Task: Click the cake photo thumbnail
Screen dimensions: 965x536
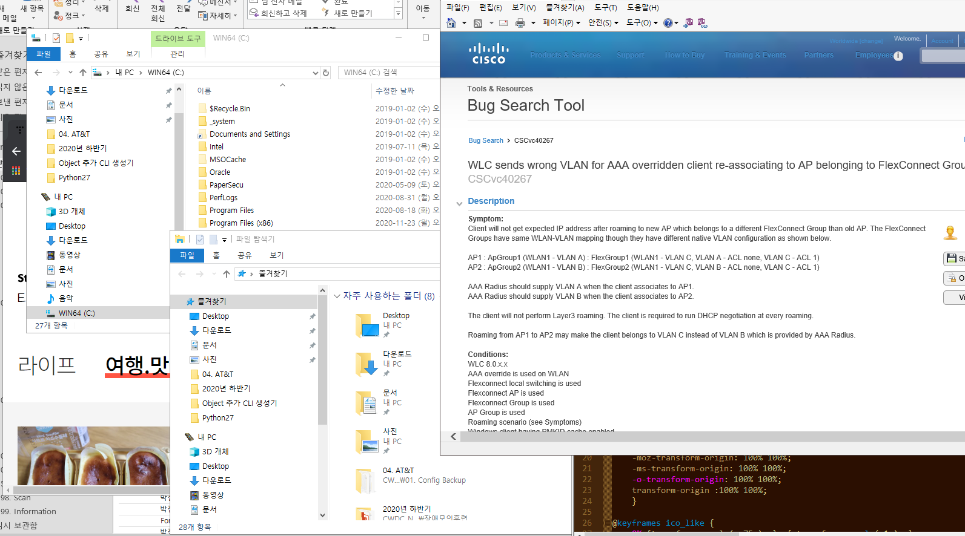Action: pyautogui.click(x=93, y=456)
